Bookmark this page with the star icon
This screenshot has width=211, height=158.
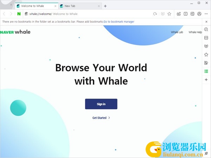tap(169, 14)
